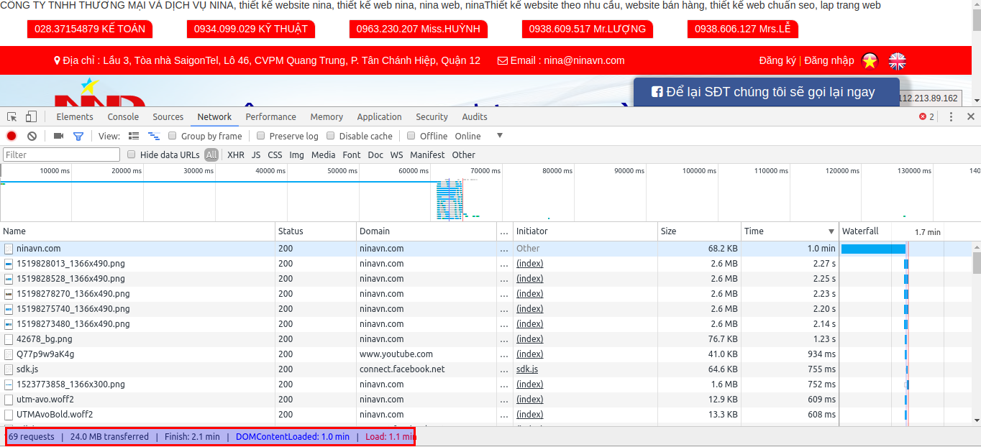Click the image icon beside 42678_bg.png
This screenshot has width=981, height=447.
pyautogui.click(x=9, y=339)
